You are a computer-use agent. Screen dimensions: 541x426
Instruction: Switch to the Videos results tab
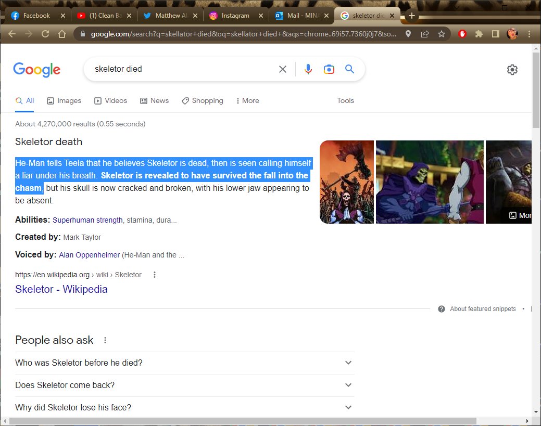111,100
